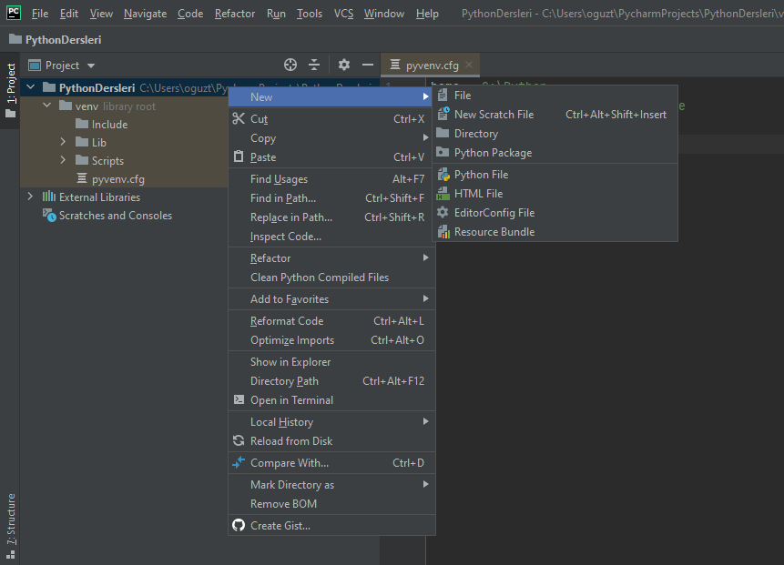Open the VCS menu

(343, 14)
